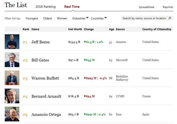Filter list by Youngest
The image size is (177, 124).
pyautogui.click(x=32, y=18)
